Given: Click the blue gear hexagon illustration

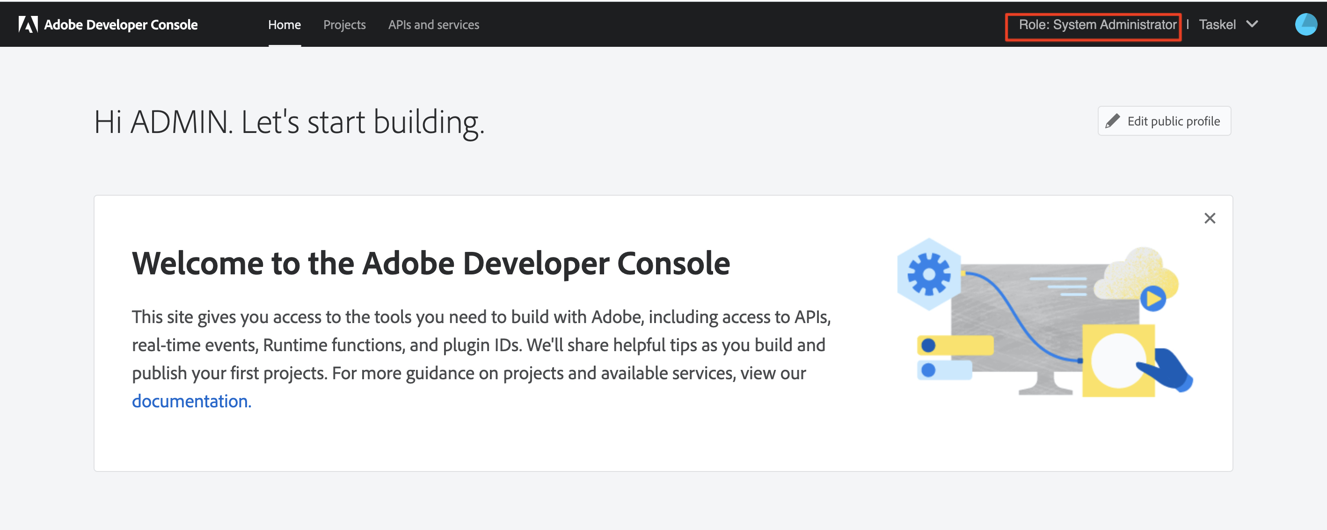Looking at the screenshot, I should tap(928, 274).
